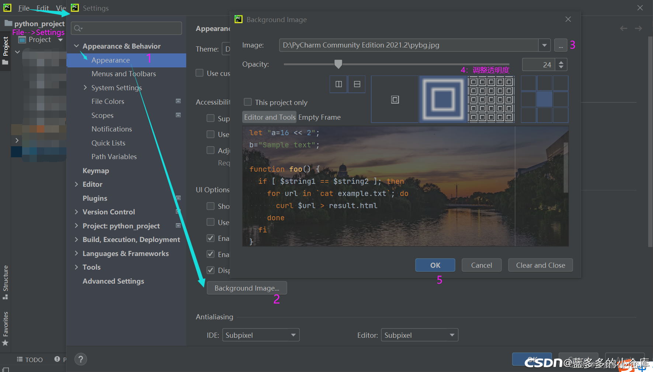653x372 pixels.
Task: Open the TODO tool window
Action: tap(30, 359)
